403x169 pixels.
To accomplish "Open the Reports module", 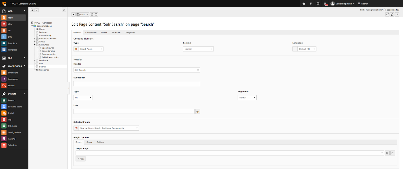I will click(x=13, y=139).
